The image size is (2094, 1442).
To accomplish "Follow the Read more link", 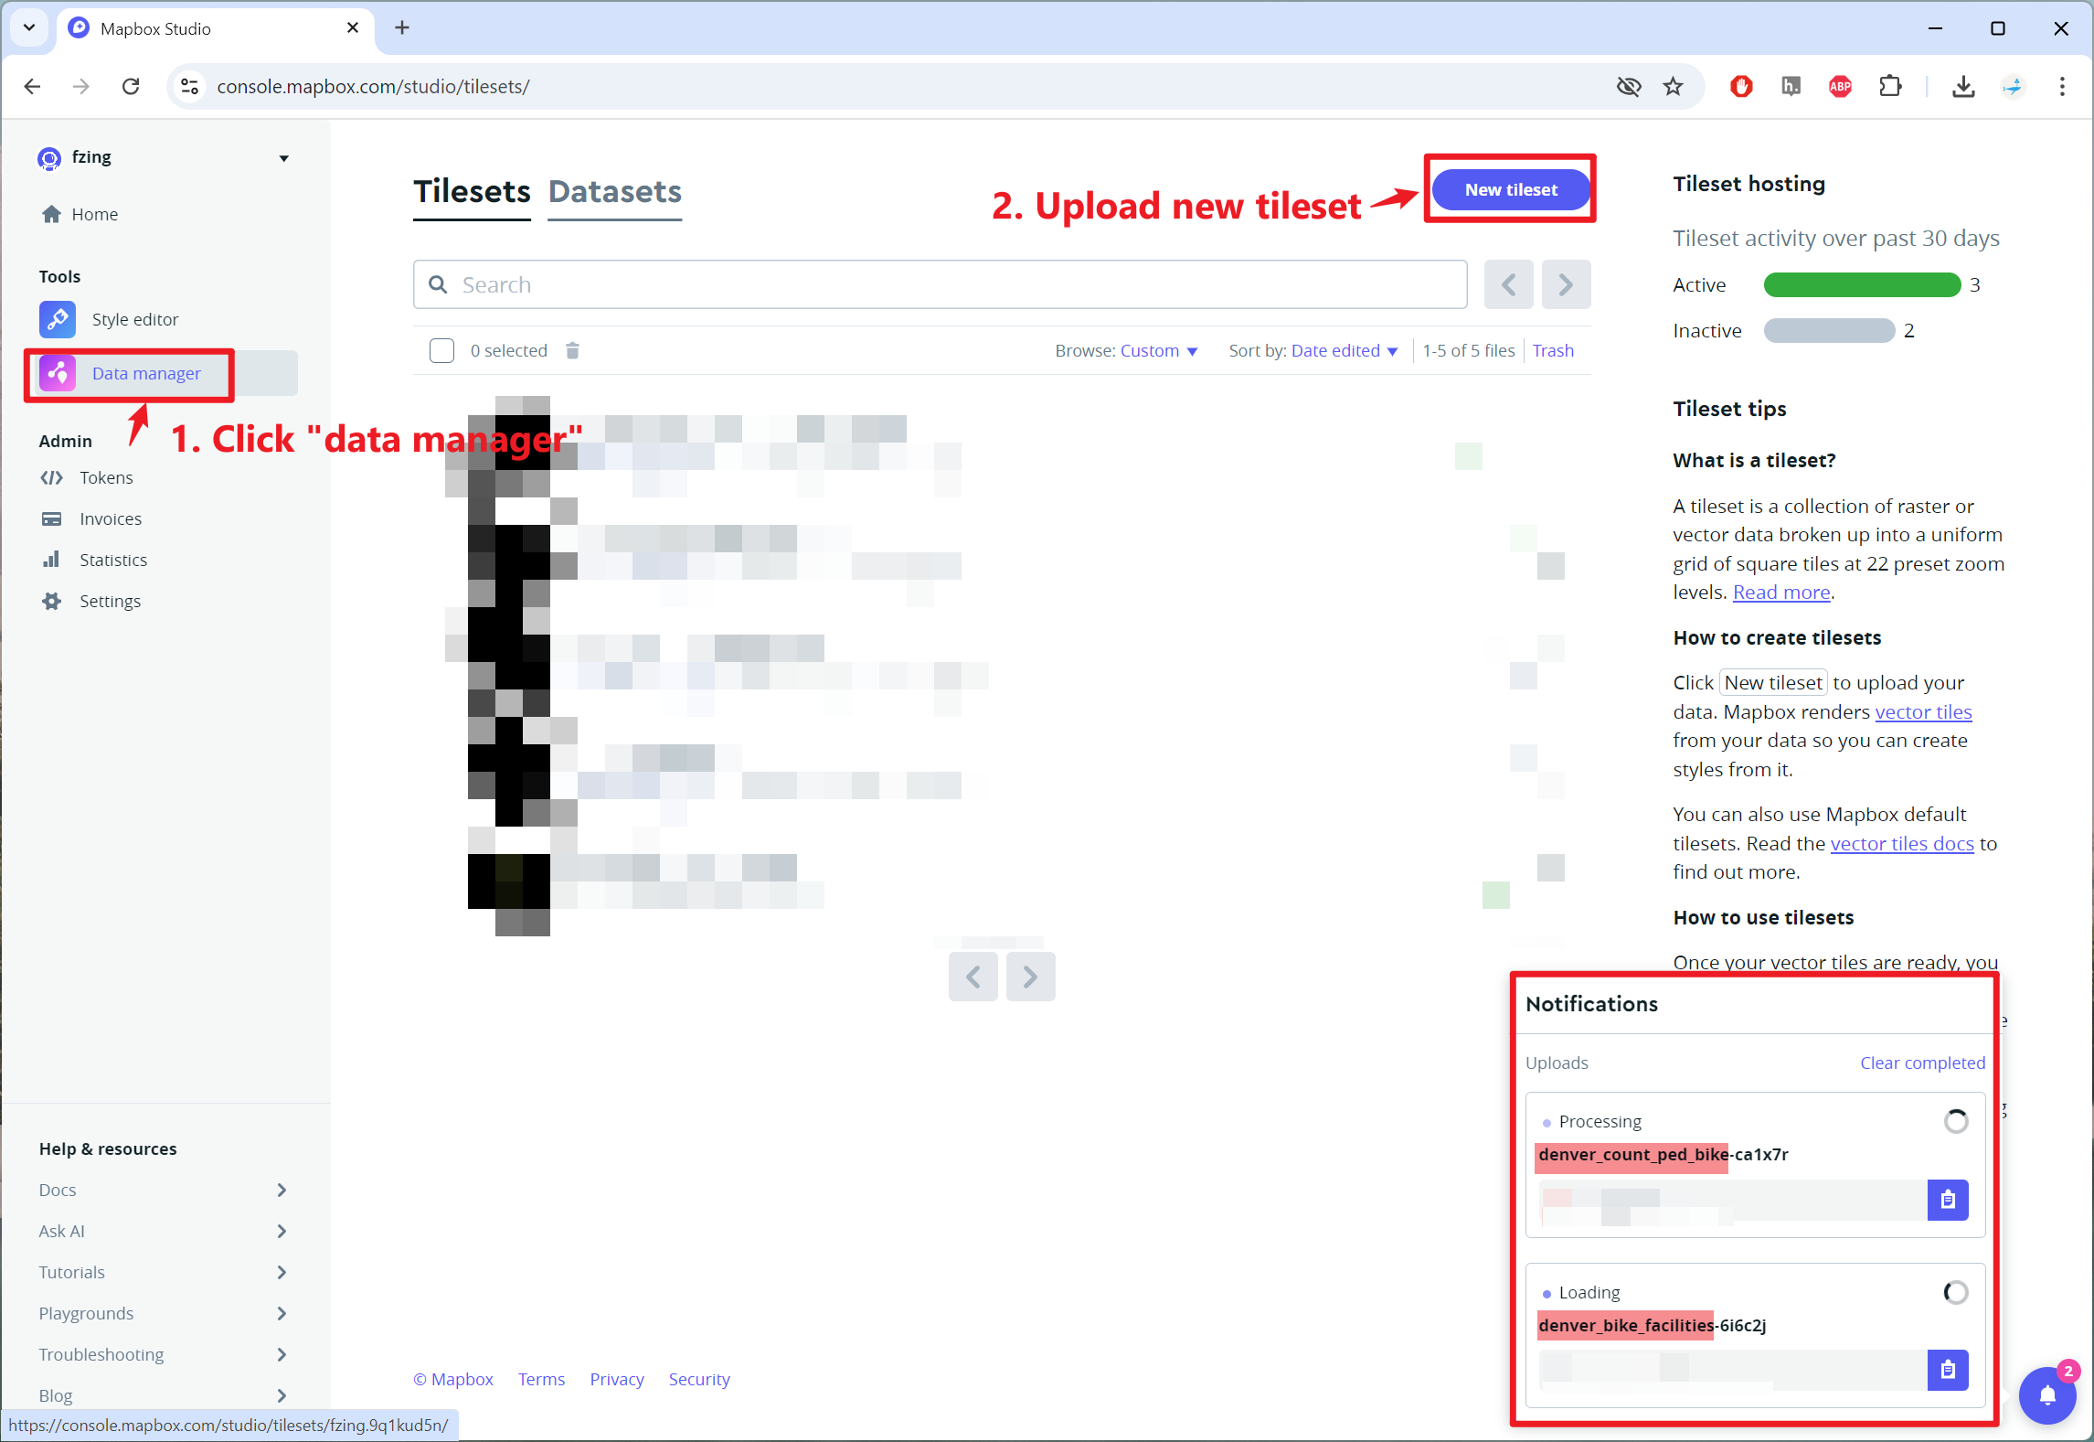I will tap(1781, 592).
